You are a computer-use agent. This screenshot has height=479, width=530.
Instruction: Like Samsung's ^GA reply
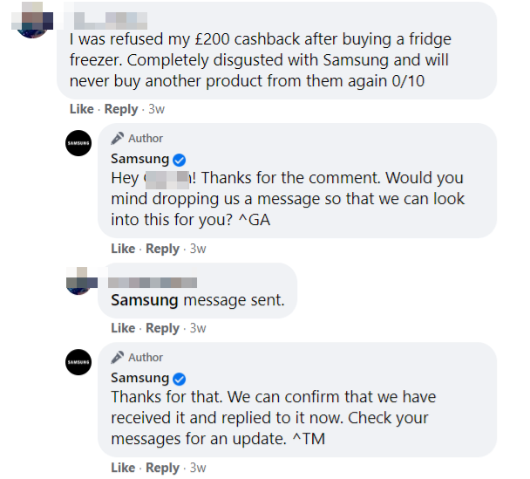(x=123, y=249)
